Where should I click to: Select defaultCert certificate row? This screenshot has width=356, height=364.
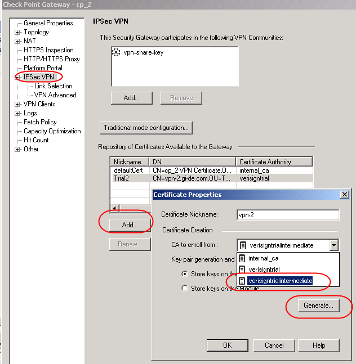tap(211, 170)
